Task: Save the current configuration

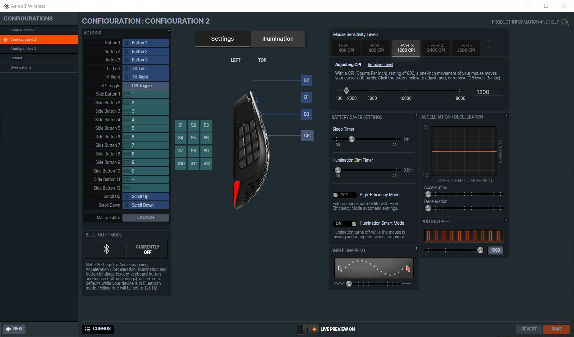Action: 556,329
